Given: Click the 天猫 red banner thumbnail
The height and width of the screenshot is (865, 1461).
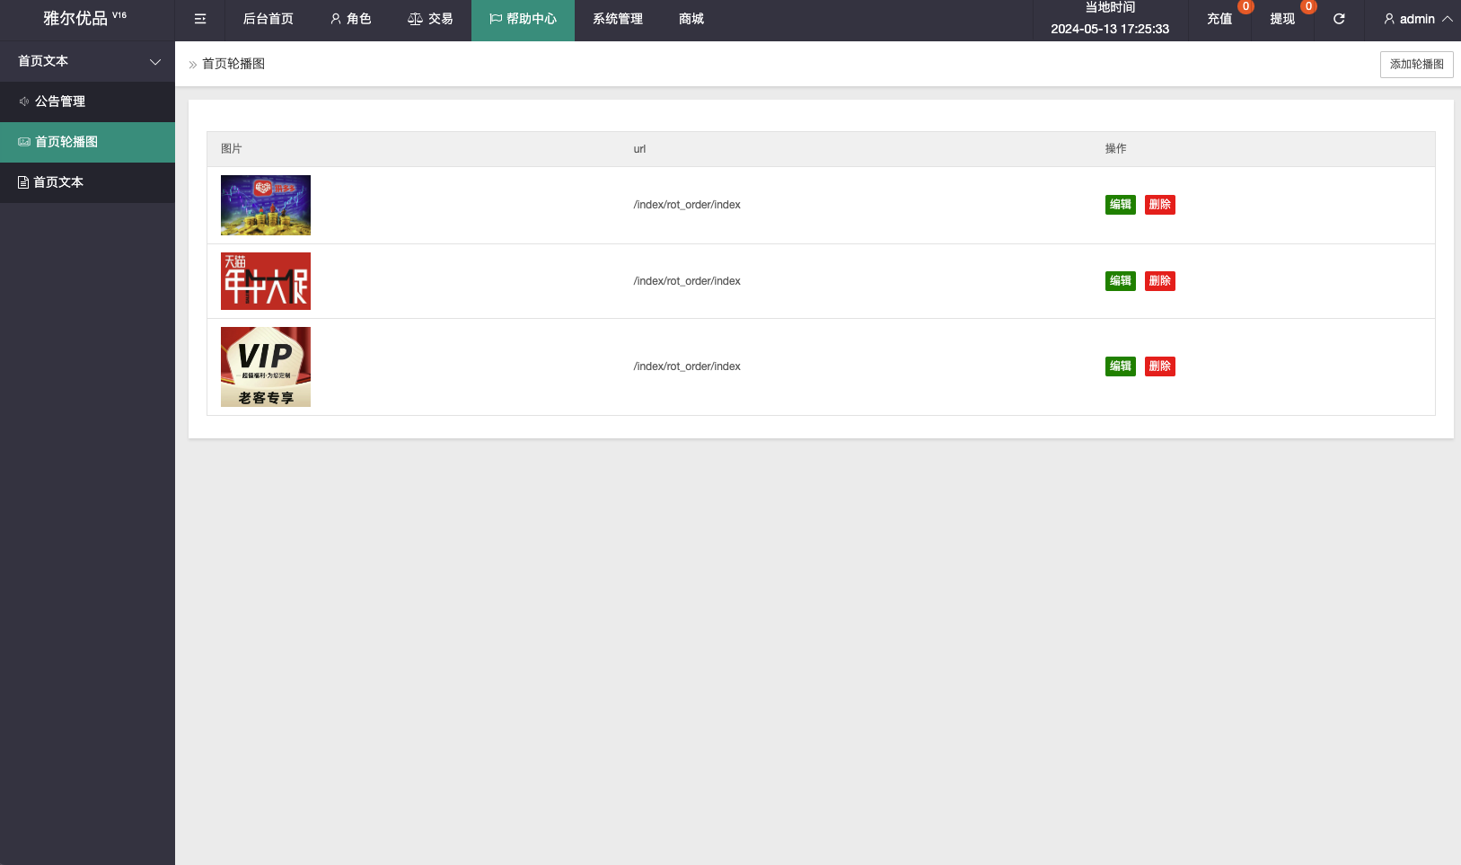Looking at the screenshot, I should (266, 281).
